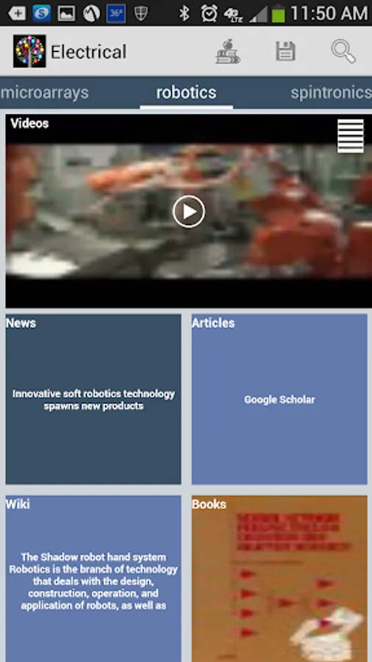Screen dimensions: 372x662
Task: Tap the weather temperature notification icon
Action: click(115, 13)
